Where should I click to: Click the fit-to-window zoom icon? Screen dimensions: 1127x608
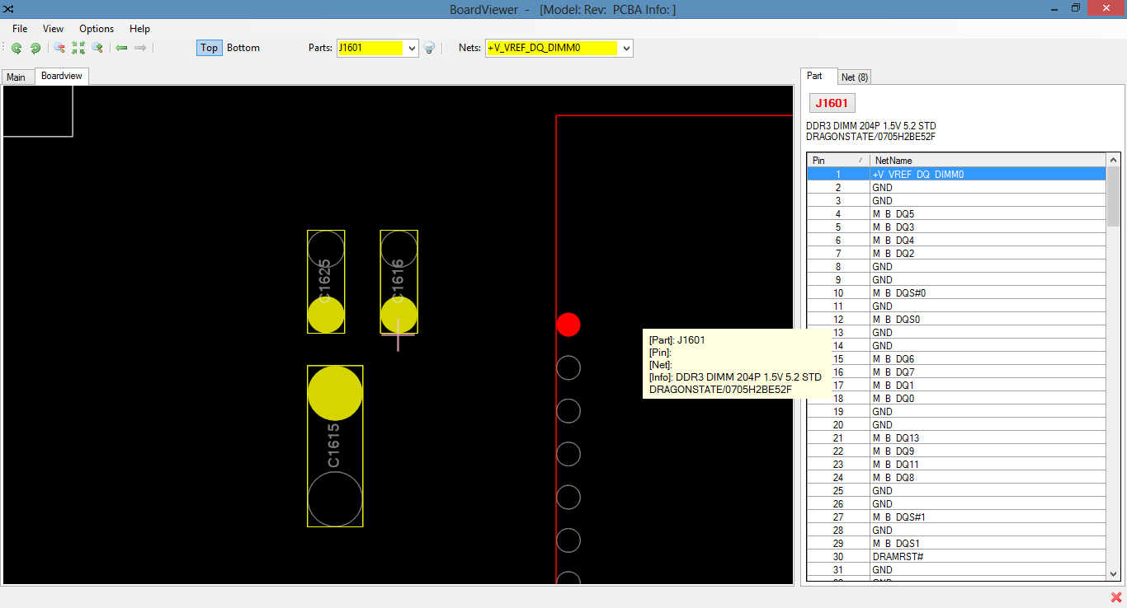tap(78, 48)
